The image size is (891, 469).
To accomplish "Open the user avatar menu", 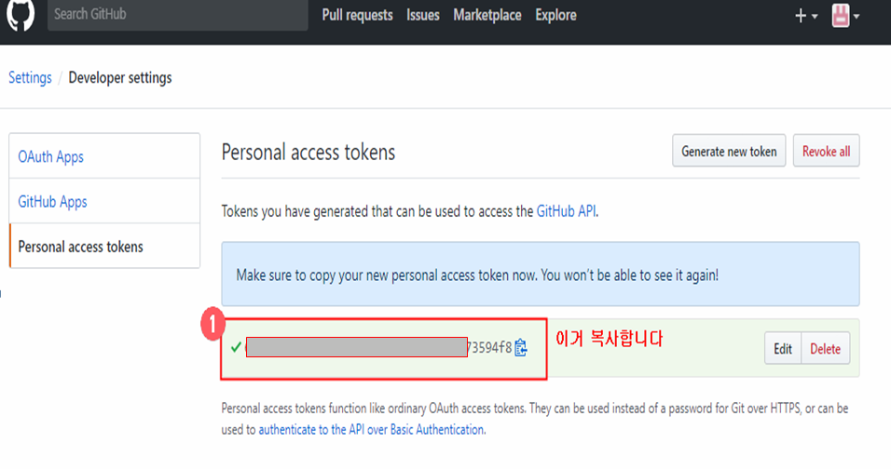I will tap(845, 16).
